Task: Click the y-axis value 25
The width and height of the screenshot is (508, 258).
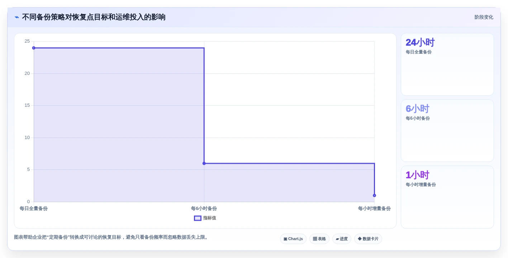Action: (27, 41)
